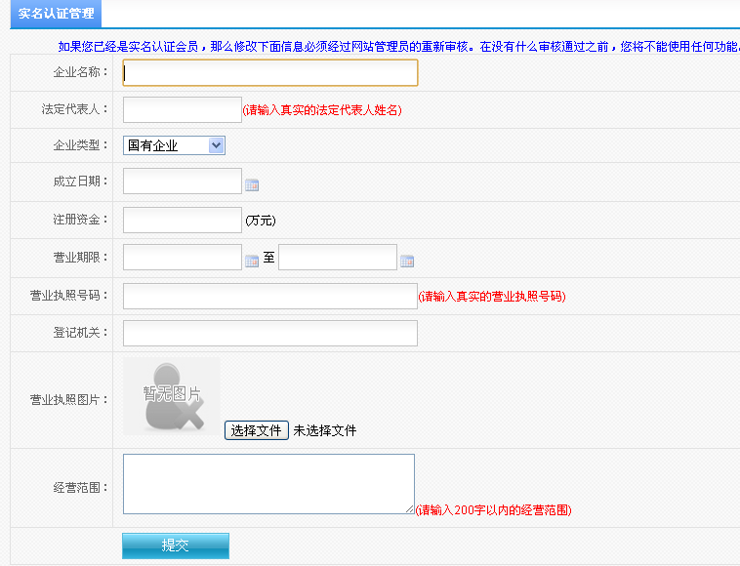Focus the 企业名称 text field
This screenshot has width=740, height=566.
[x=270, y=72]
